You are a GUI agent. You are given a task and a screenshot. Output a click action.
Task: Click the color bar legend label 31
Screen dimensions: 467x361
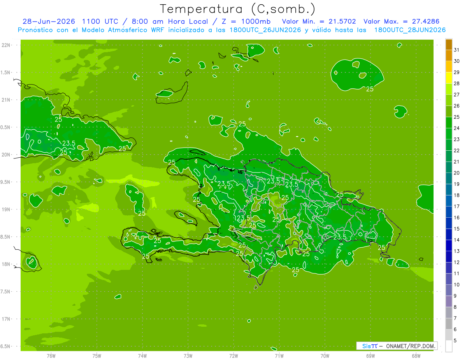tap(456, 50)
